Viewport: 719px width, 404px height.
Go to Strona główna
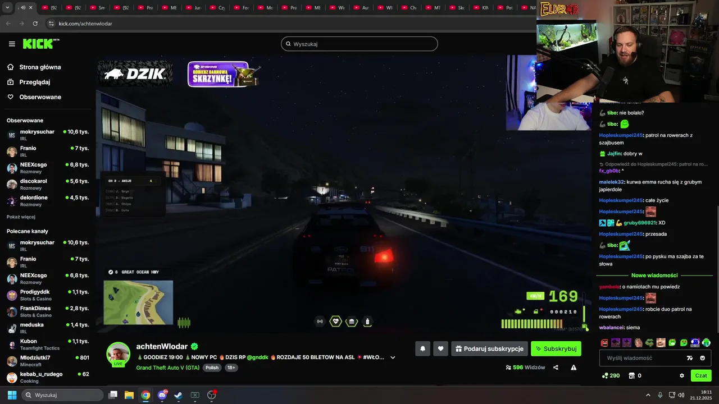click(x=40, y=67)
